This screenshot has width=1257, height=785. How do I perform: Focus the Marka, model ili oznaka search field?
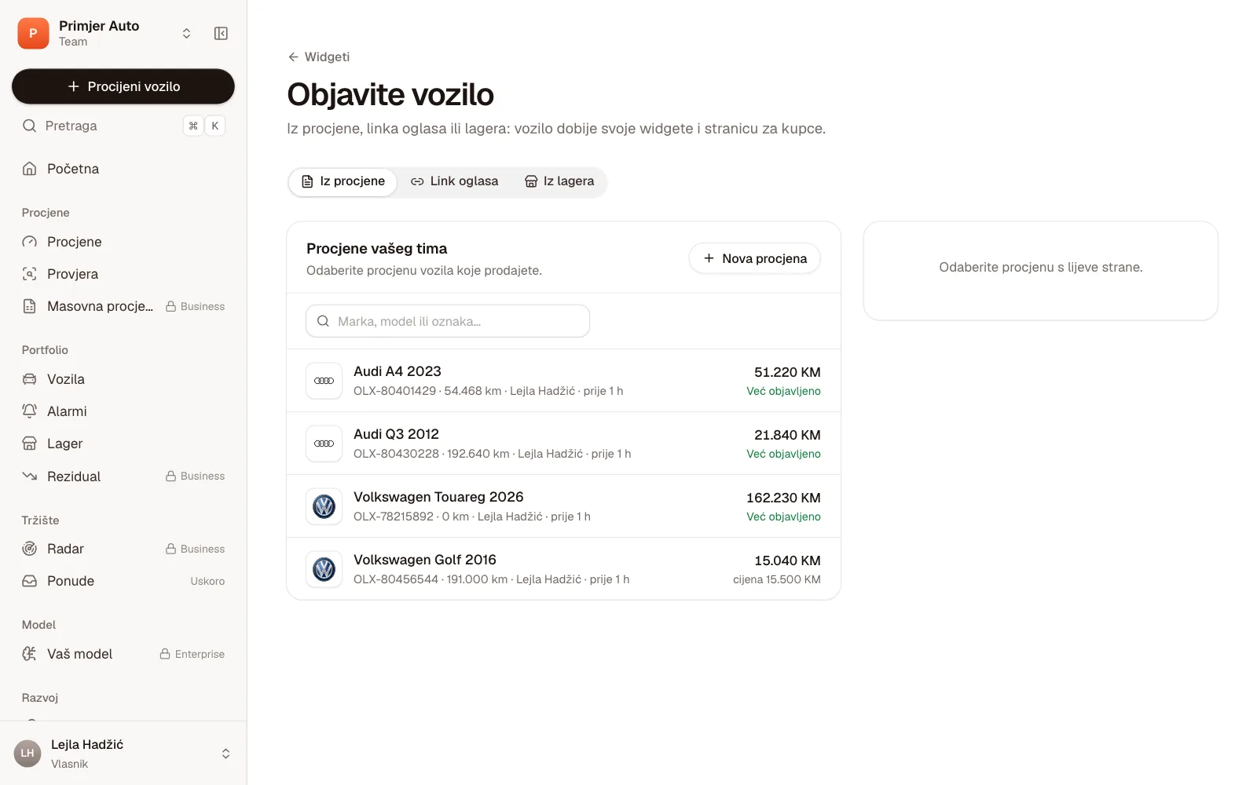click(x=448, y=321)
